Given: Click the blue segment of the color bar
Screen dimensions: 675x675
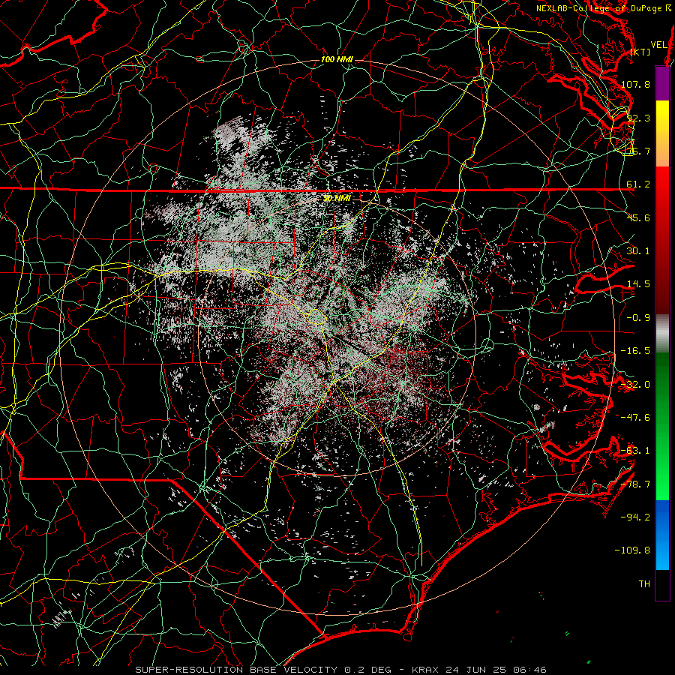Looking at the screenshot, I should pos(662,535).
